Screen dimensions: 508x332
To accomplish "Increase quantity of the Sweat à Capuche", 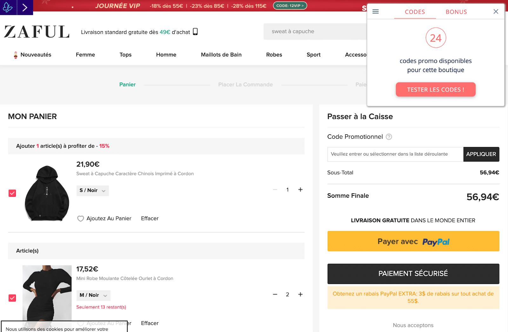I will click(300, 190).
